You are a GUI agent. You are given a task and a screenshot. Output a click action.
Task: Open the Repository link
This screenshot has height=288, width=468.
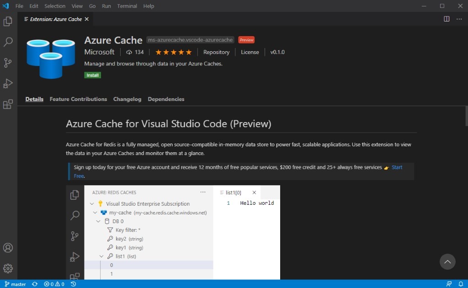pyautogui.click(x=216, y=52)
